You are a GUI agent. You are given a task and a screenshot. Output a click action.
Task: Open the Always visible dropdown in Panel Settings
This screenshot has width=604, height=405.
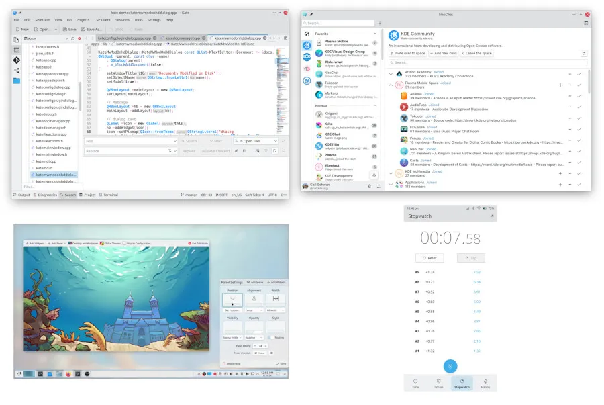point(232,338)
